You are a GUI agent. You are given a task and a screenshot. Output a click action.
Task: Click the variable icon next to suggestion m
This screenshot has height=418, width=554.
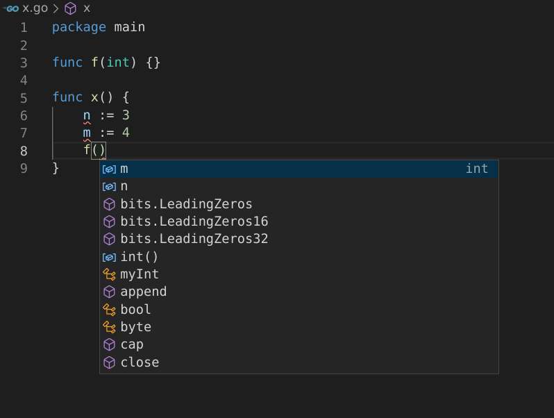pos(109,169)
